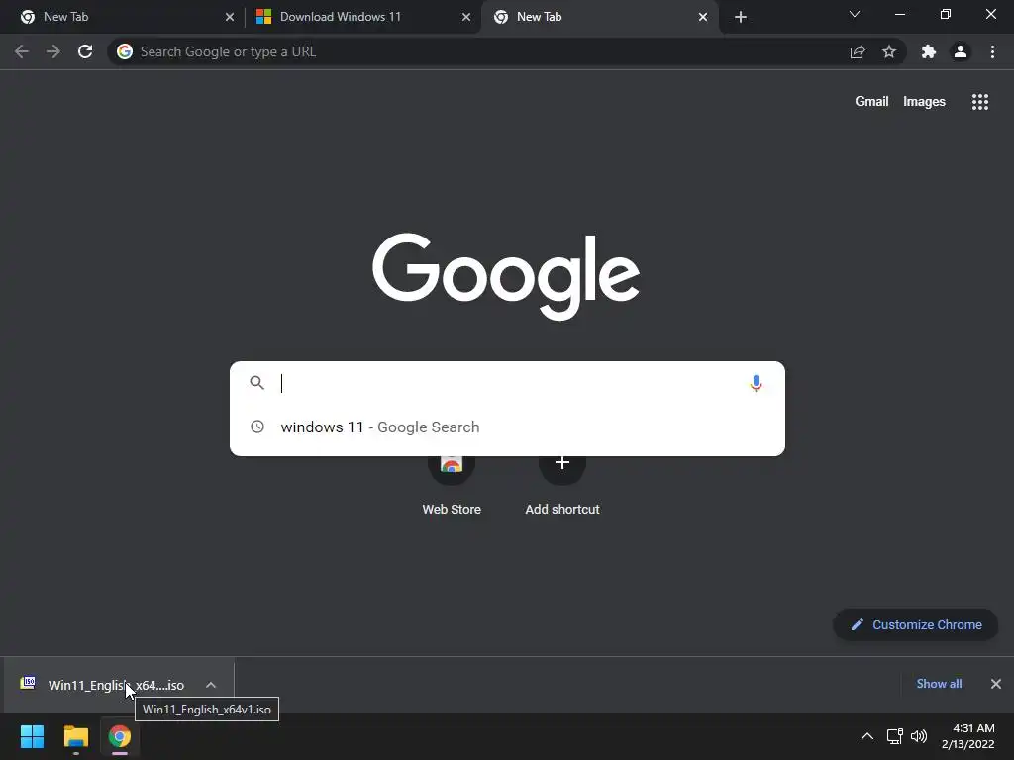Click Customize Chrome button
This screenshot has height=760, width=1014.
click(916, 625)
